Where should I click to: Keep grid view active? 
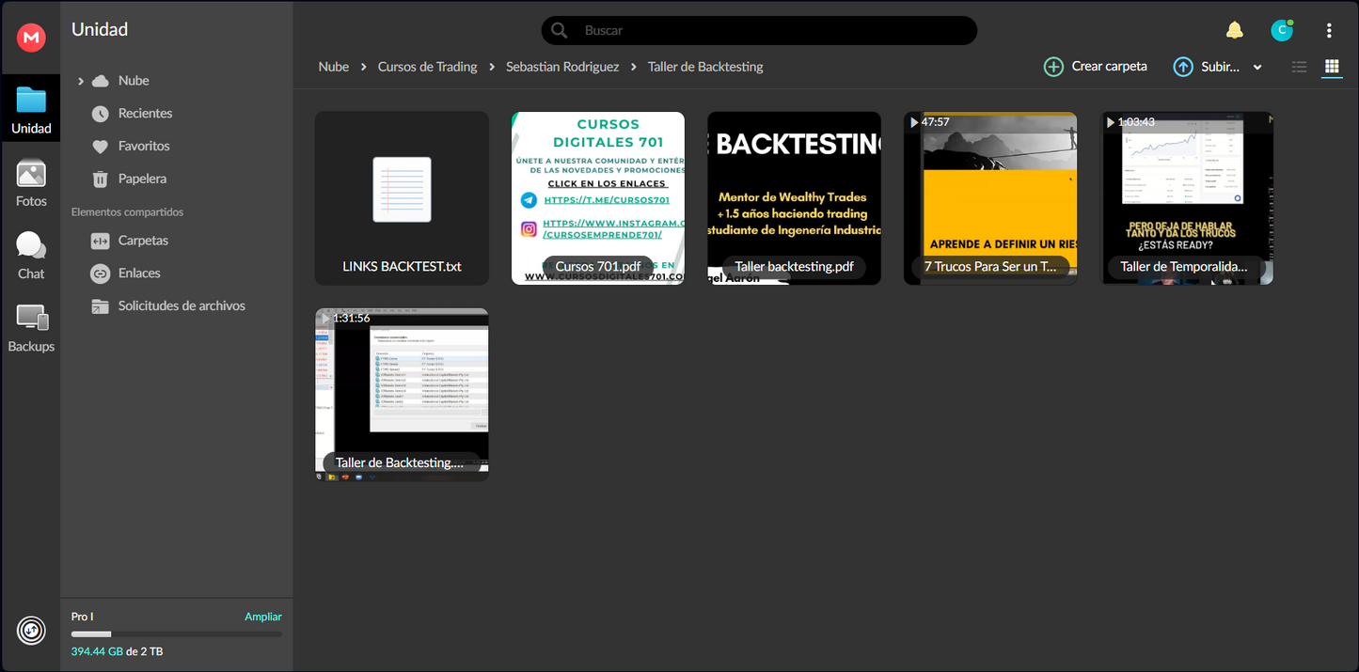click(1332, 67)
